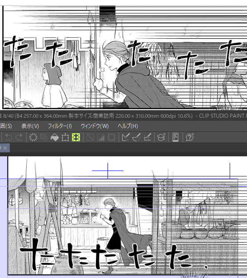Screen dimensions: 247x278
Task: Open tutorials via graduation cap icon
Action: [x=161, y=137]
